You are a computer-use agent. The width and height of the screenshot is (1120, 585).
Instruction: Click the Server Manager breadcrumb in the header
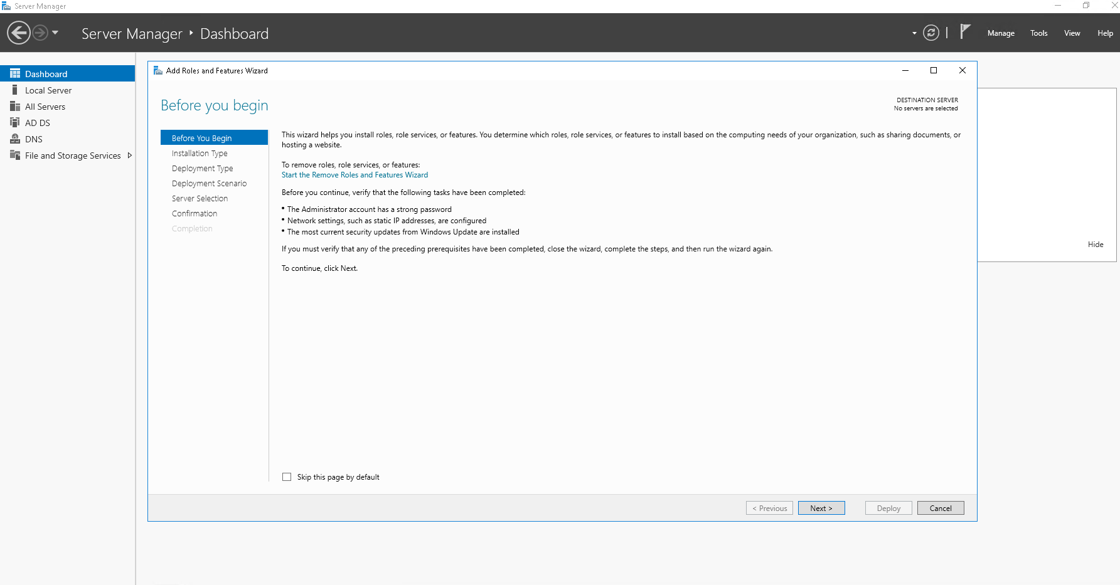click(x=132, y=33)
